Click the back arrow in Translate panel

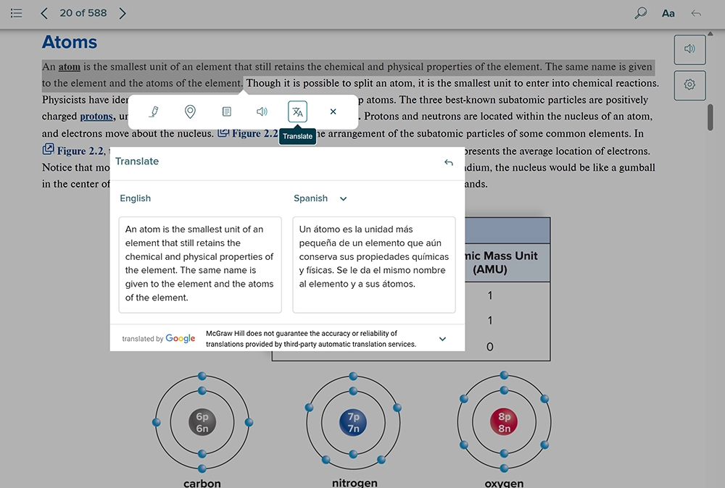pyautogui.click(x=448, y=162)
